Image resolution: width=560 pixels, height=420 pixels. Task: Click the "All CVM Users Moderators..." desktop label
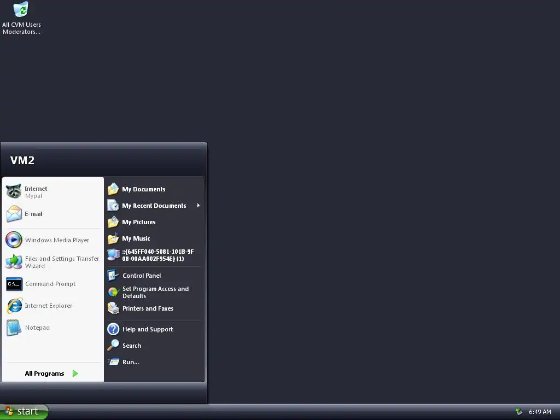click(x=21, y=28)
